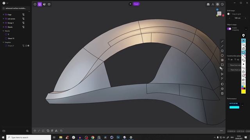Toggle visibility of cut curves group
Image resolution: width=250 pixels, height=140 pixels.
click(23, 19)
